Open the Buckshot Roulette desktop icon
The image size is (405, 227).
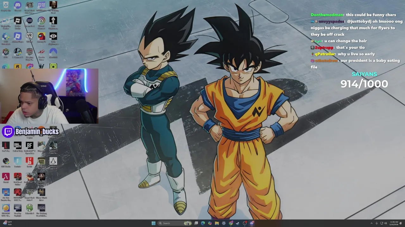click(x=41, y=179)
